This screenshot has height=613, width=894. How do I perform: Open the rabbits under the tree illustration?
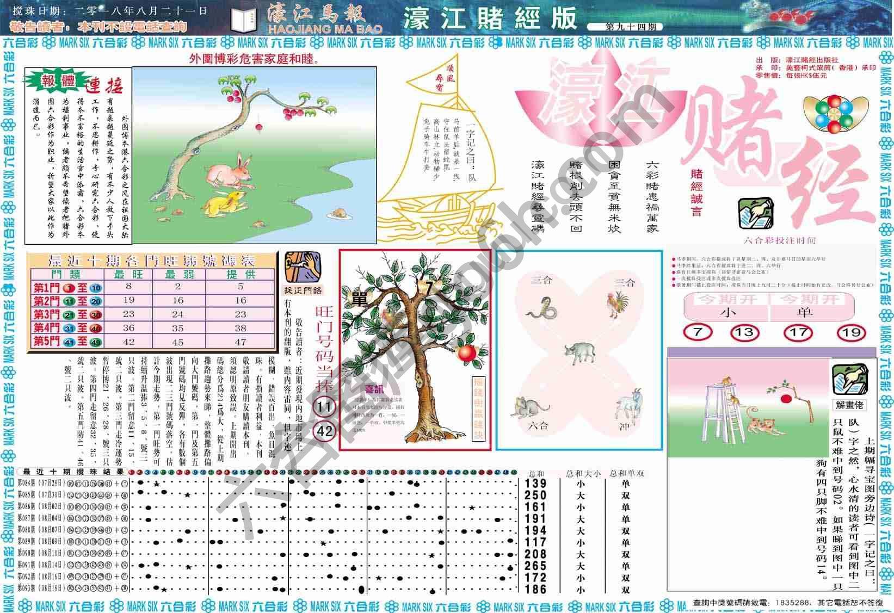tap(255, 154)
